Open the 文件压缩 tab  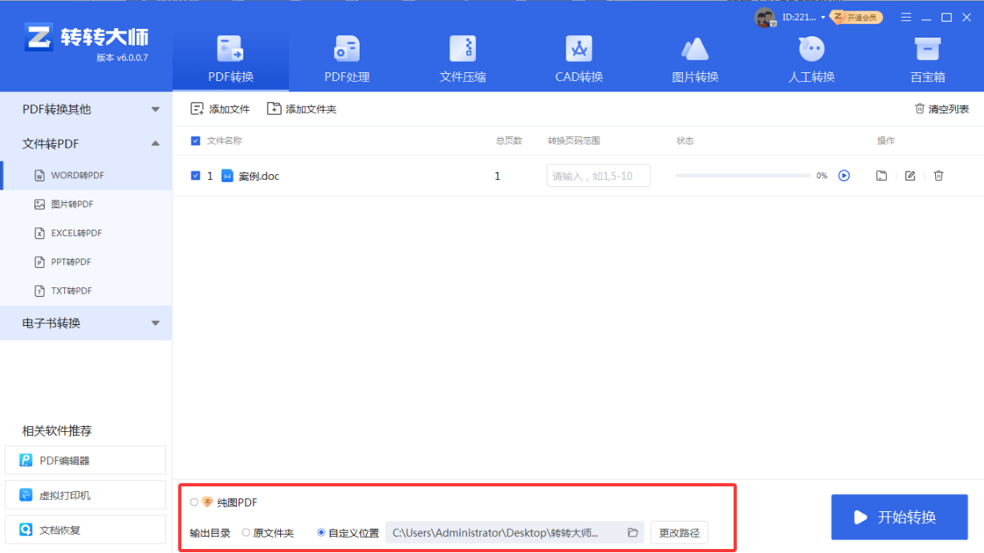pyautogui.click(x=463, y=59)
